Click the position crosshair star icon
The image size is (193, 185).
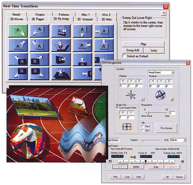(131, 95)
